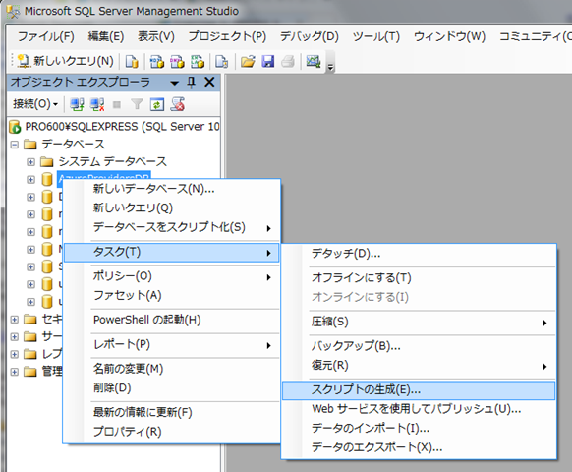
Task: Expand the 管理 folder
Action: coord(14,372)
